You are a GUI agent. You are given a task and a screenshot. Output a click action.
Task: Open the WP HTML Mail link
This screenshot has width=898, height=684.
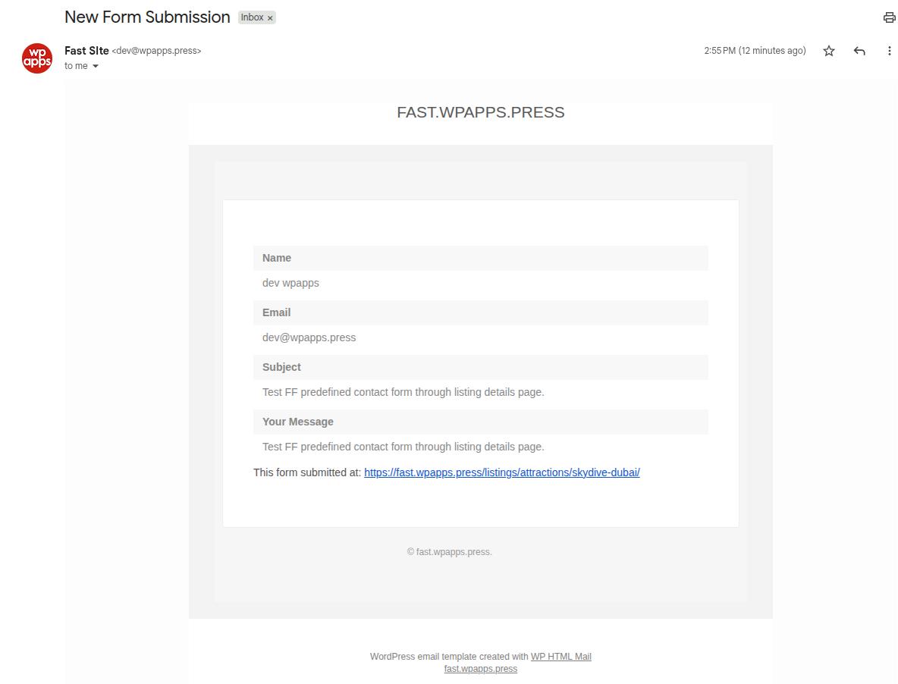[x=560, y=657]
